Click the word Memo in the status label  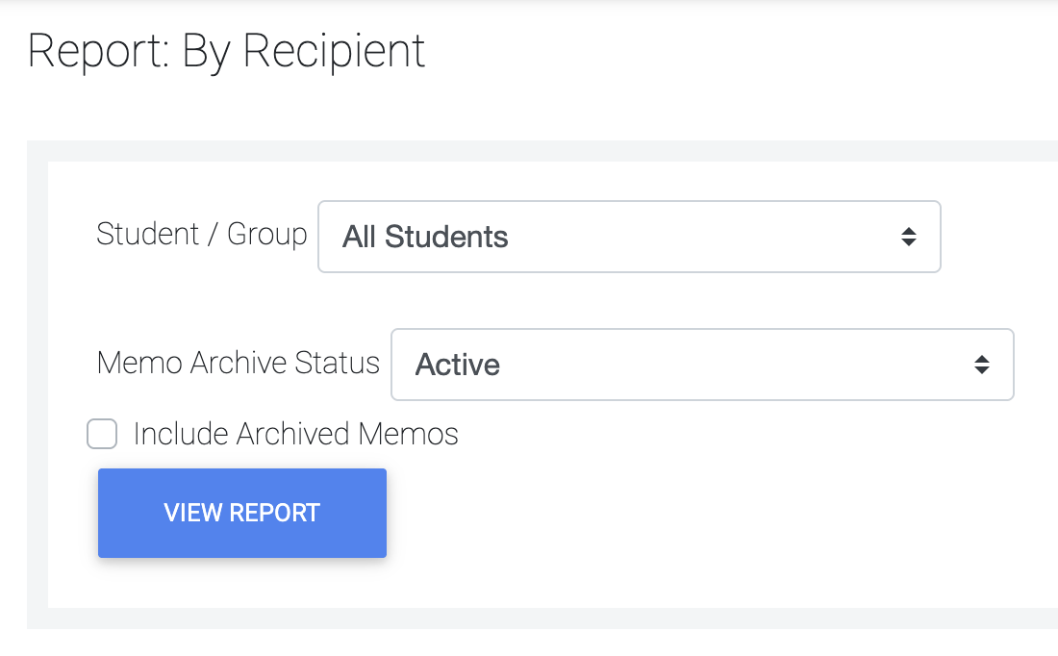pyautogui.click(x=140, y=363)
